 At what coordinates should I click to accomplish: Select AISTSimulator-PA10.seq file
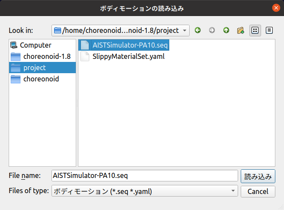[x=130, y=45]
